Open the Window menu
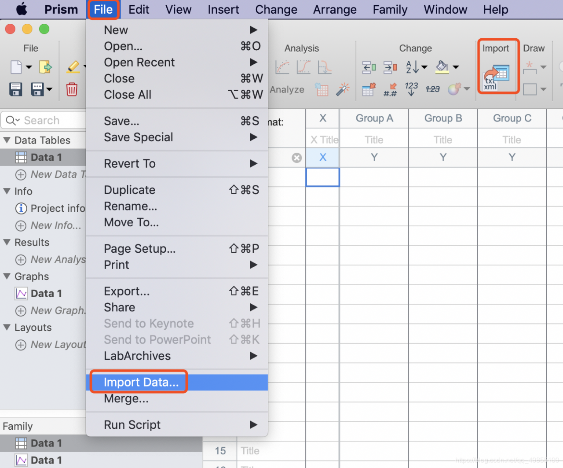The width and height of the screenshot is (563, 468). pyautogui.click(x=446, y=9)
